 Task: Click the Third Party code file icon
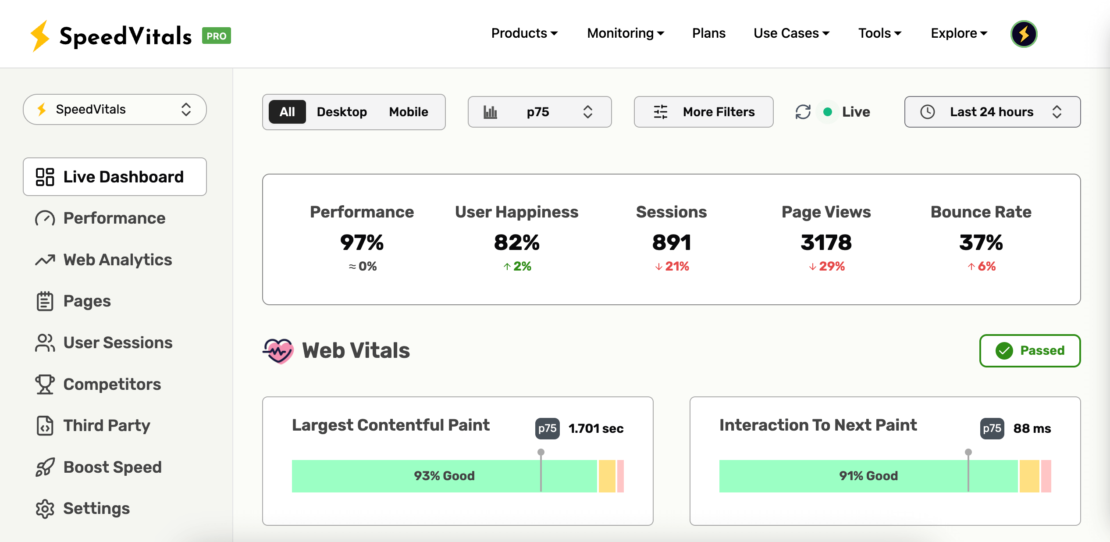45,426
